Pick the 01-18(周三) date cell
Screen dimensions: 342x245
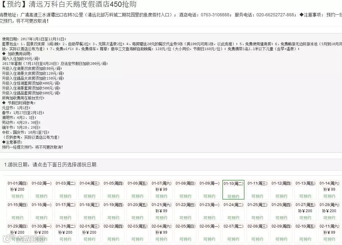point(89,211)
